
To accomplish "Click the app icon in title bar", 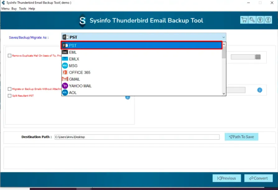I will (x=3, y=3).
